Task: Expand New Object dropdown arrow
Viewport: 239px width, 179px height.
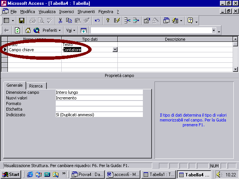Action: click(181, 21)
